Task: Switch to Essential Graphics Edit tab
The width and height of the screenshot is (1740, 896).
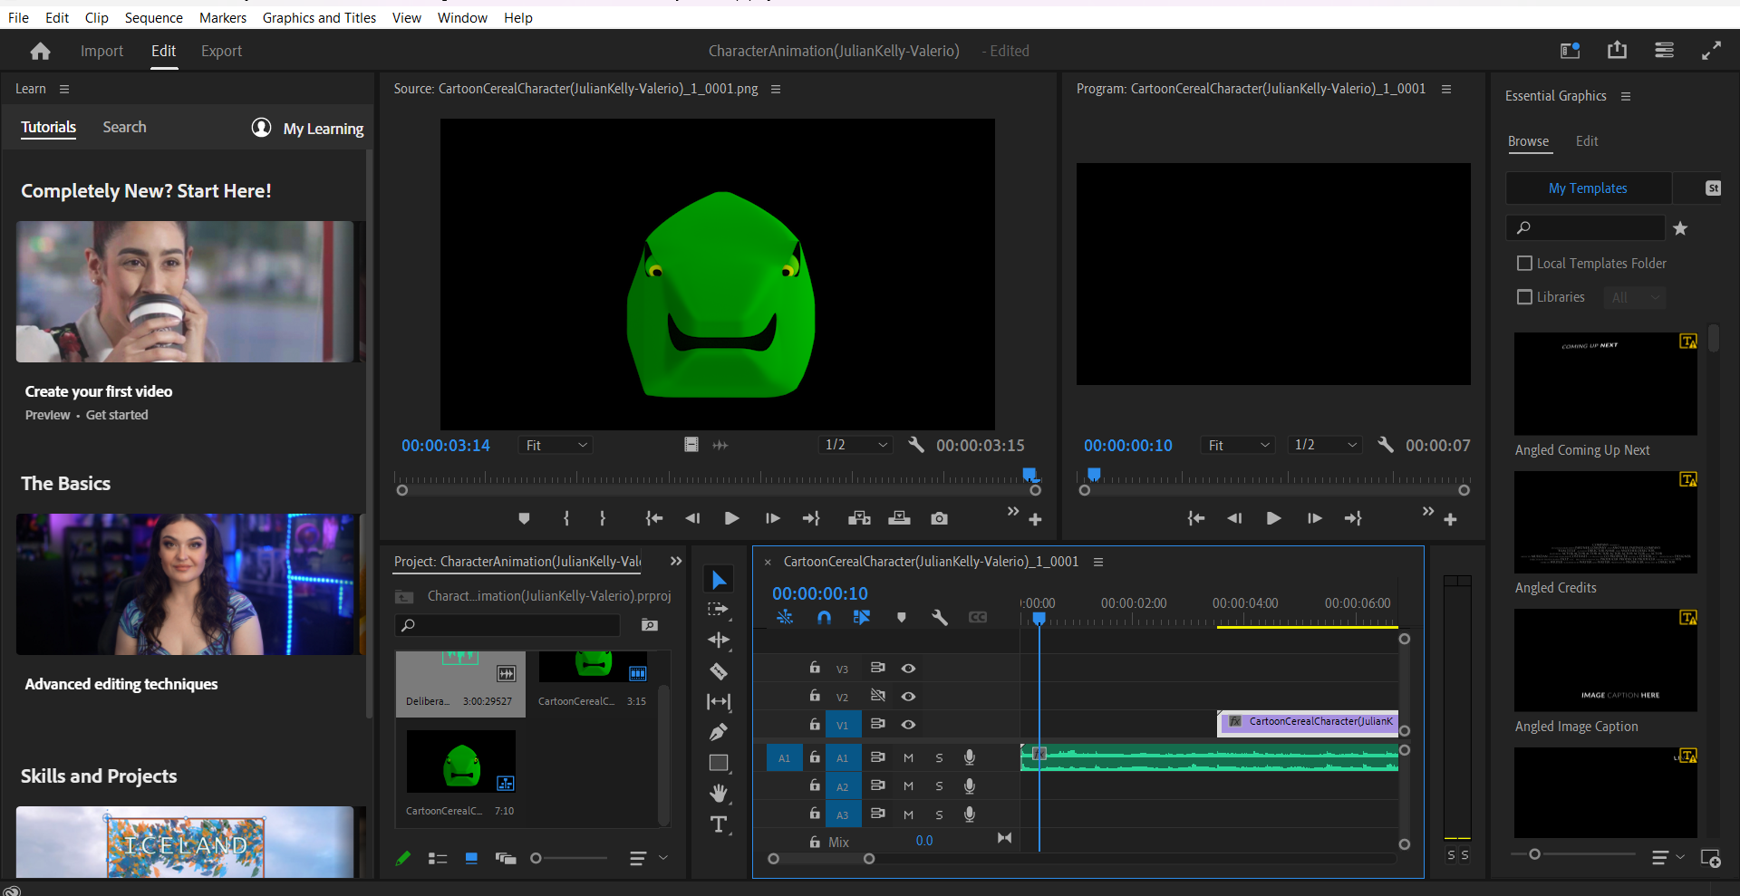Action: 1587,141
